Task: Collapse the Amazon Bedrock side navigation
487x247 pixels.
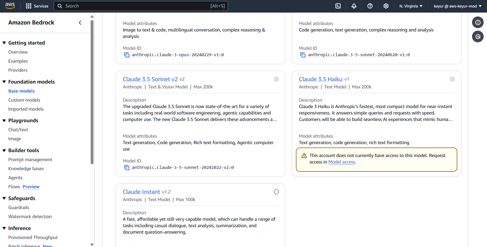Action: (80, 23)
